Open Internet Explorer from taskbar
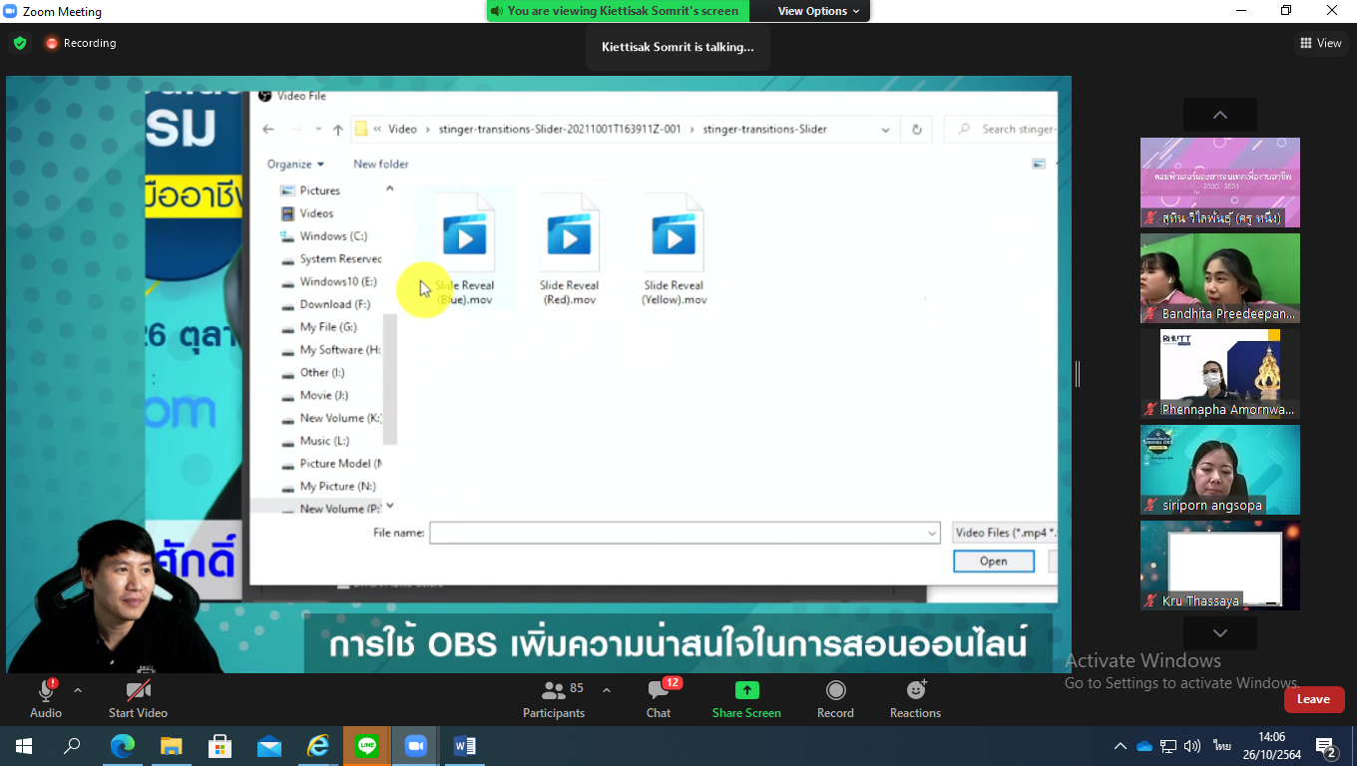This screenshot has width=1357, height=766. click(318, 746)
